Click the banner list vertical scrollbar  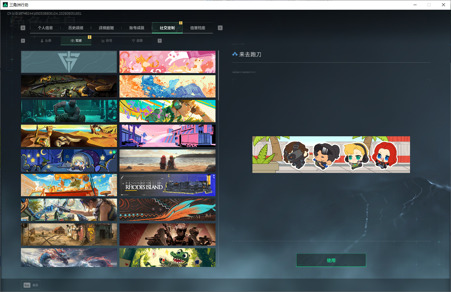(x=218, y=75)
